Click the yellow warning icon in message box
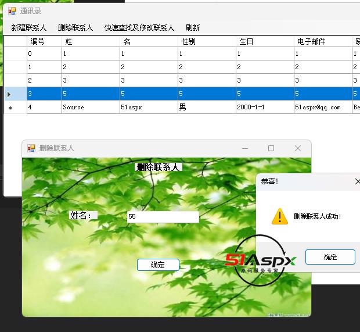Screen dimensions: 360x332 280,216
